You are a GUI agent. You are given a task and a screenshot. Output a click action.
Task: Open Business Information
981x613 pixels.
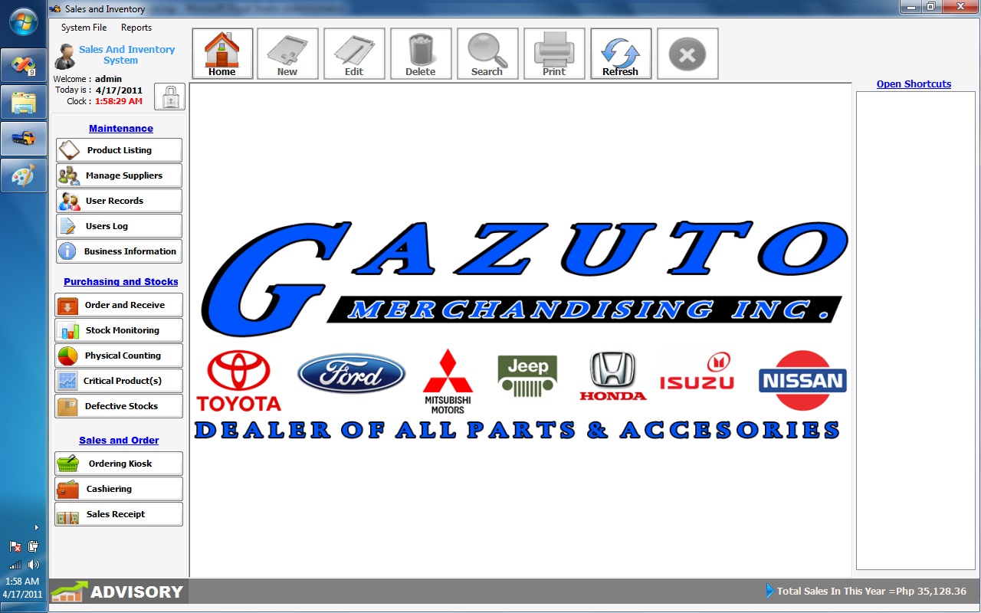pyautogui.click(x=119, y=251)
